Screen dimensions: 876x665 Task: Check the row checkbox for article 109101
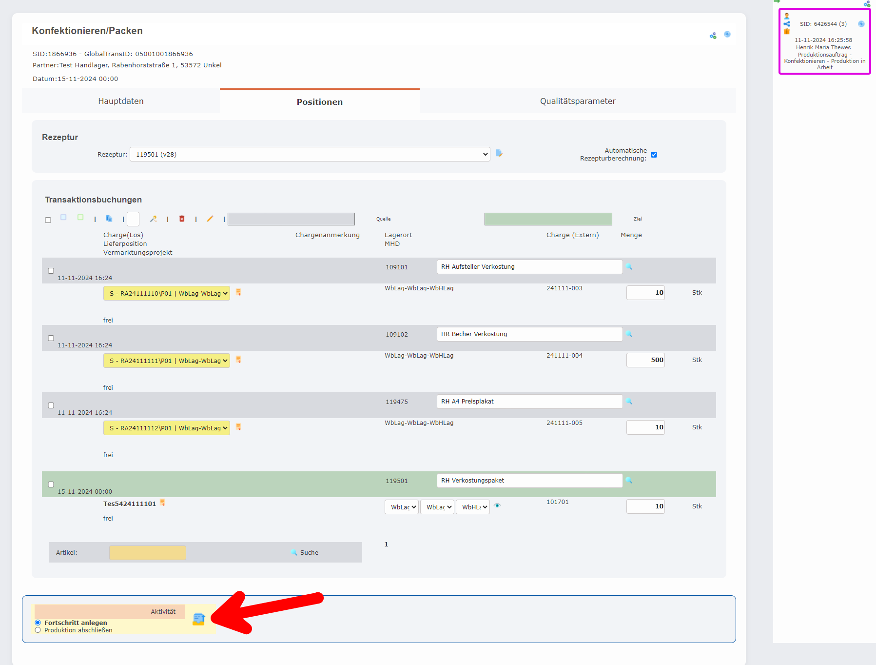point(51,271)
